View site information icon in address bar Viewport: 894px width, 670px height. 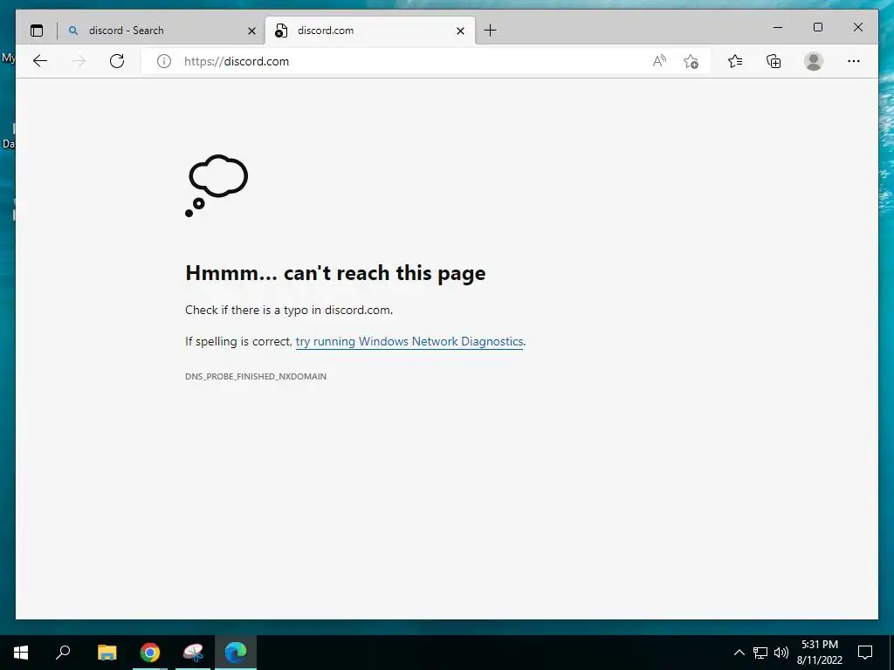(163, 61)
